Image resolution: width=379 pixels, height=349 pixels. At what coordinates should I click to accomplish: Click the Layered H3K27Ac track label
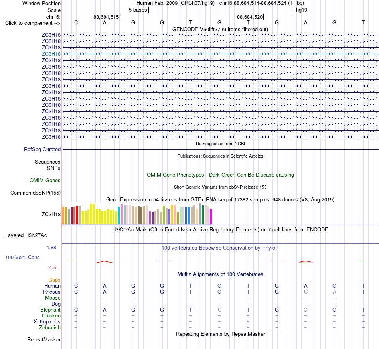click(x=26, y=235)
